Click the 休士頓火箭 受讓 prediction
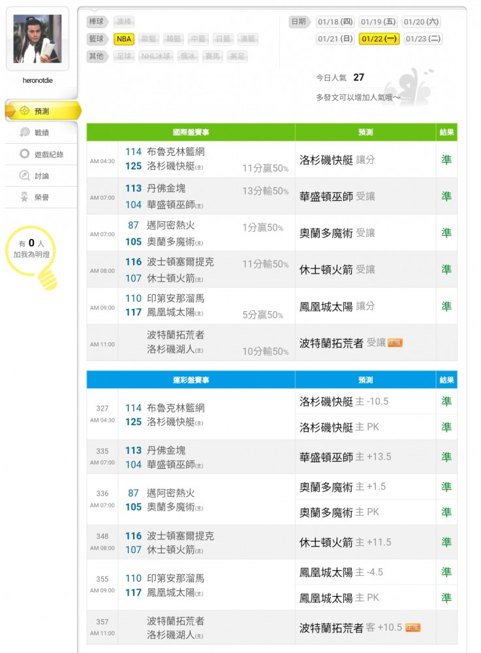The image size is (481, 653). point(337,270)
